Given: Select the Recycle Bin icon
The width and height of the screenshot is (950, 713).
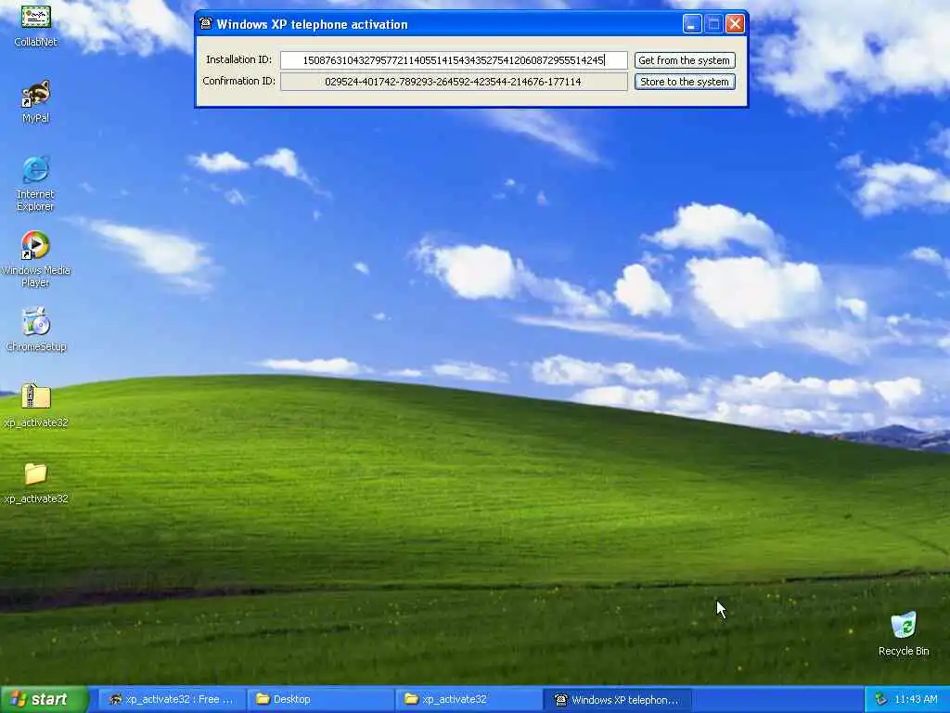Looking at the screenshot, I should tap(904, 625).
